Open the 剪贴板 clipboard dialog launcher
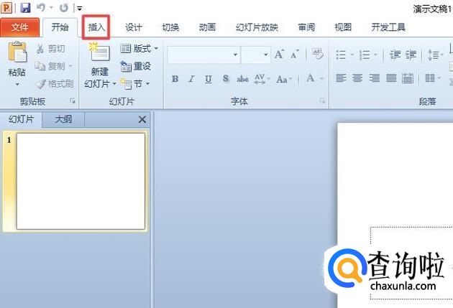Screen dimensions: 453x308 [72, 101]
